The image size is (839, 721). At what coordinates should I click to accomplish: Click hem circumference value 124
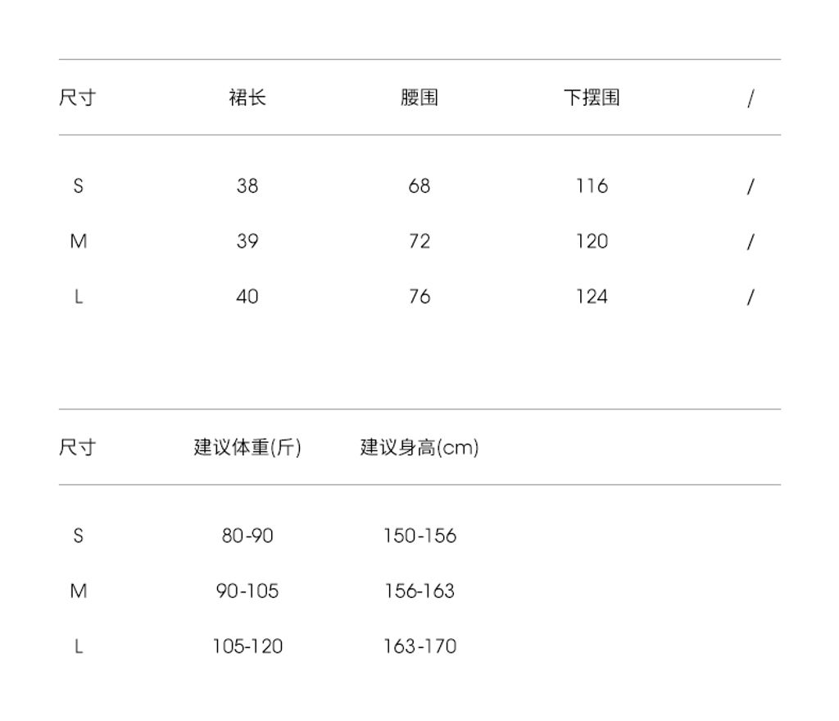coord(592,296)
